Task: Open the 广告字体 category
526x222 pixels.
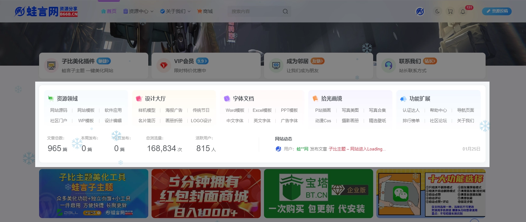Action: pyautogui.click(x=289, y=121)
